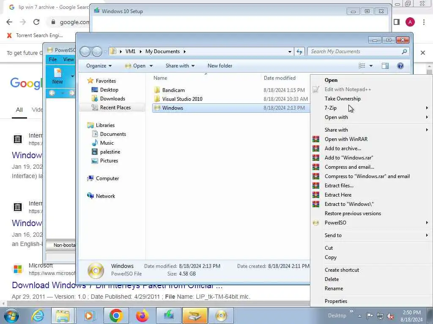The image size is (433, 324).
Task: Click Chrome reload button
Action: tap(36, 22)
